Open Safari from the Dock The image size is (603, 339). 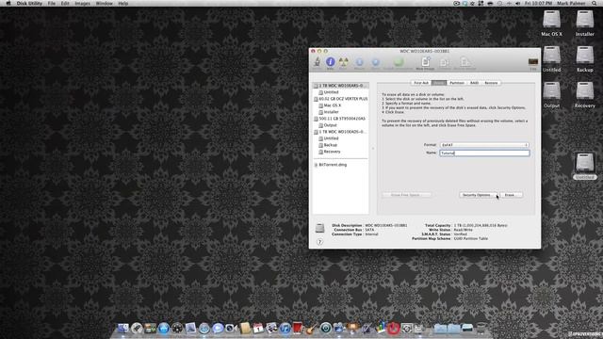pos(204,329)
